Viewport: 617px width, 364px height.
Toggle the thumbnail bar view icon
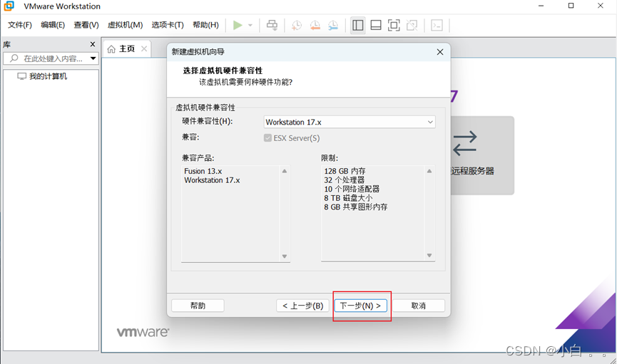[376, 25]
